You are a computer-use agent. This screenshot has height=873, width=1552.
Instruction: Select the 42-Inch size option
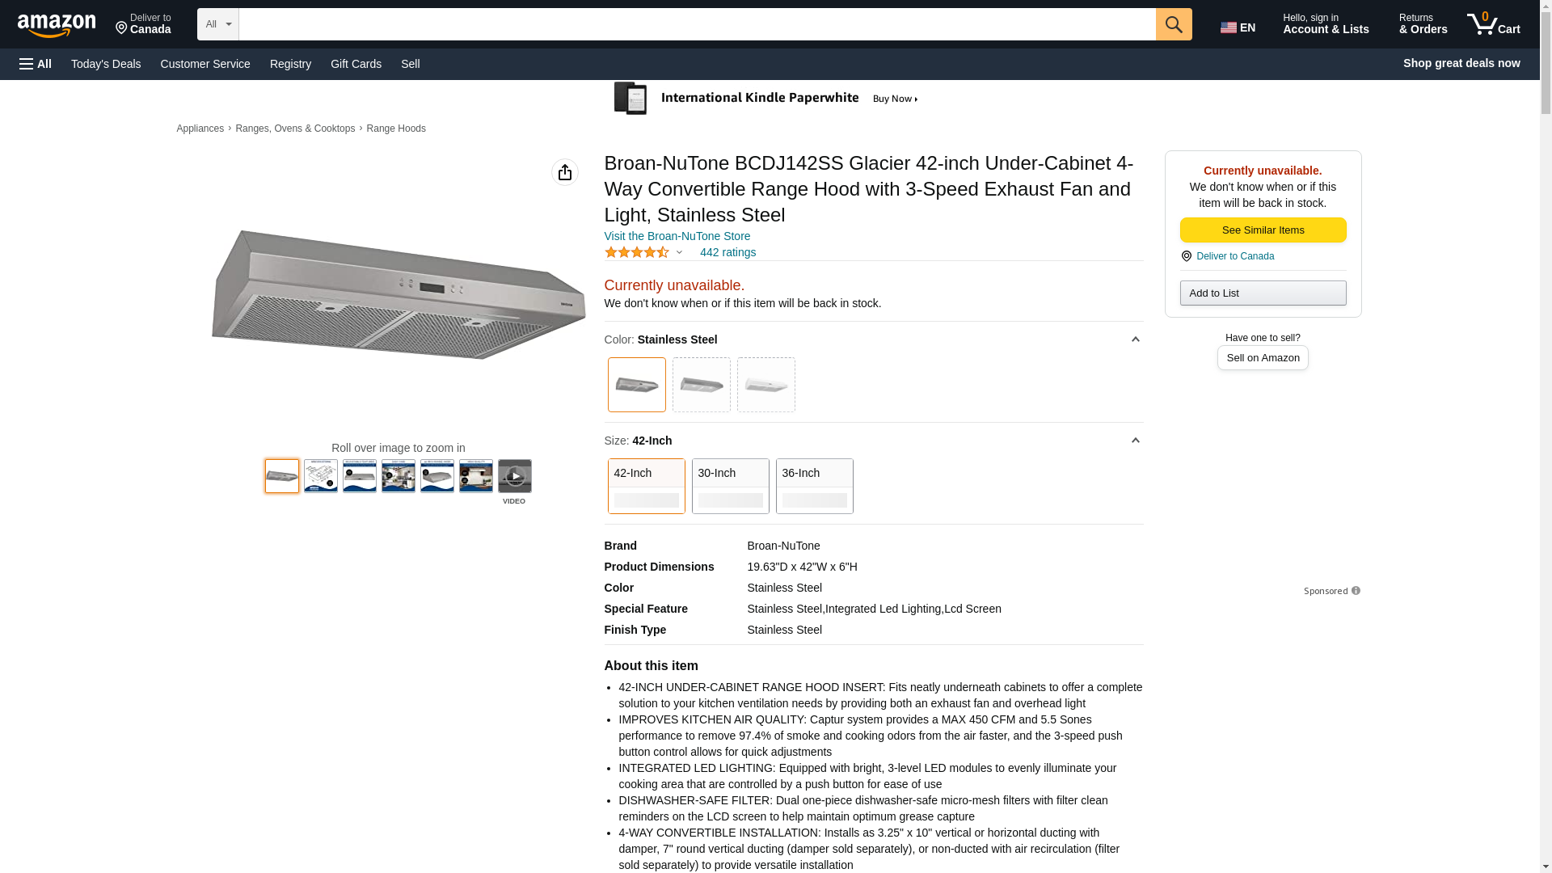coord(646,486)
